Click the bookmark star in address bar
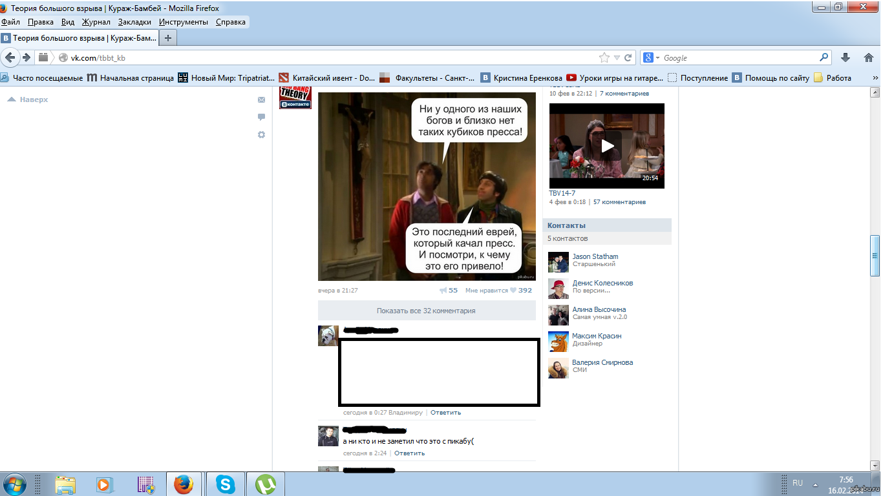Viewport: 883px width, 496px height. point(604,57)
